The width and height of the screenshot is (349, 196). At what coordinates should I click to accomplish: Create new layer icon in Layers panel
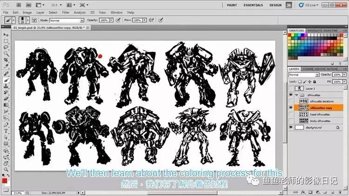[332, 192]
